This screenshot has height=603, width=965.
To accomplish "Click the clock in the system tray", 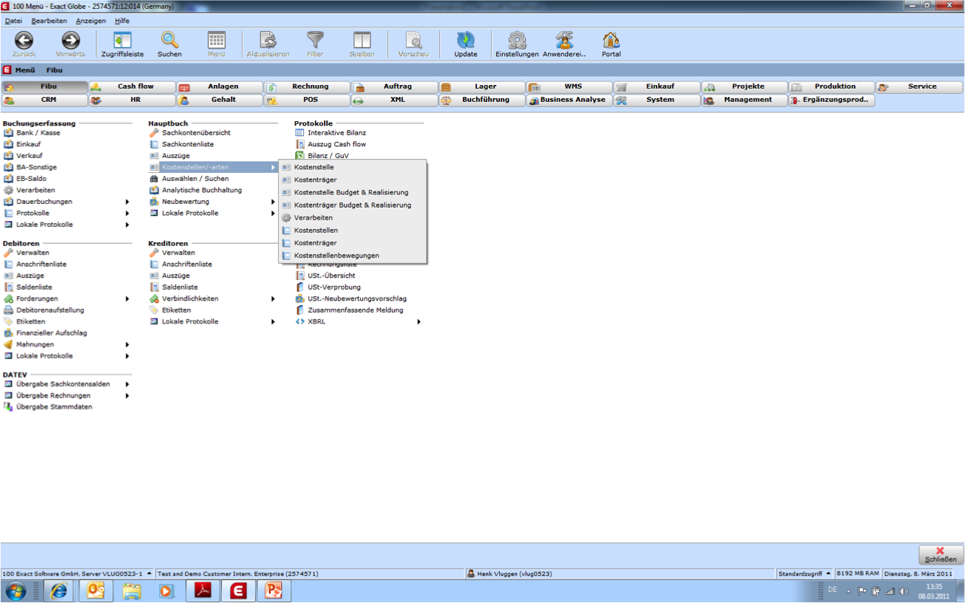I will [934, 591].
